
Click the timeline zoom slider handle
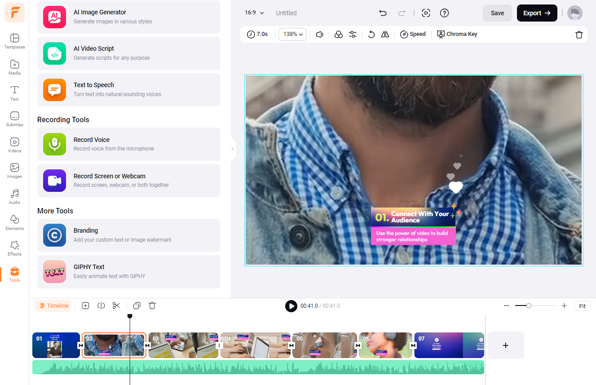[x=529, y=305]
